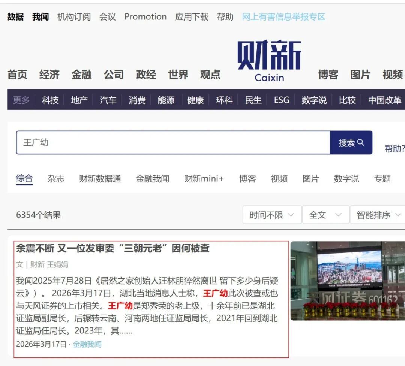Open the 网上有害信息举报专区 link
405x366 pixels.
click(x=283, y=17)
